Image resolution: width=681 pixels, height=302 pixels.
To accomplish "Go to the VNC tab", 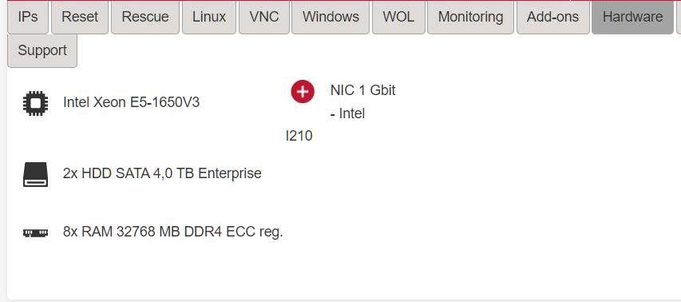I will click(x=263, y=17).
